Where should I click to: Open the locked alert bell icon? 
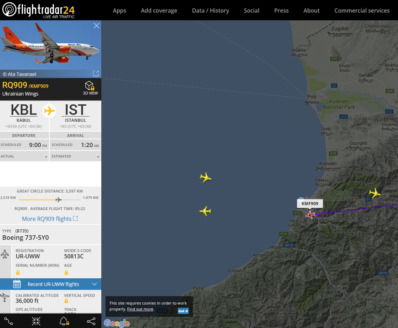coord(64,321)
